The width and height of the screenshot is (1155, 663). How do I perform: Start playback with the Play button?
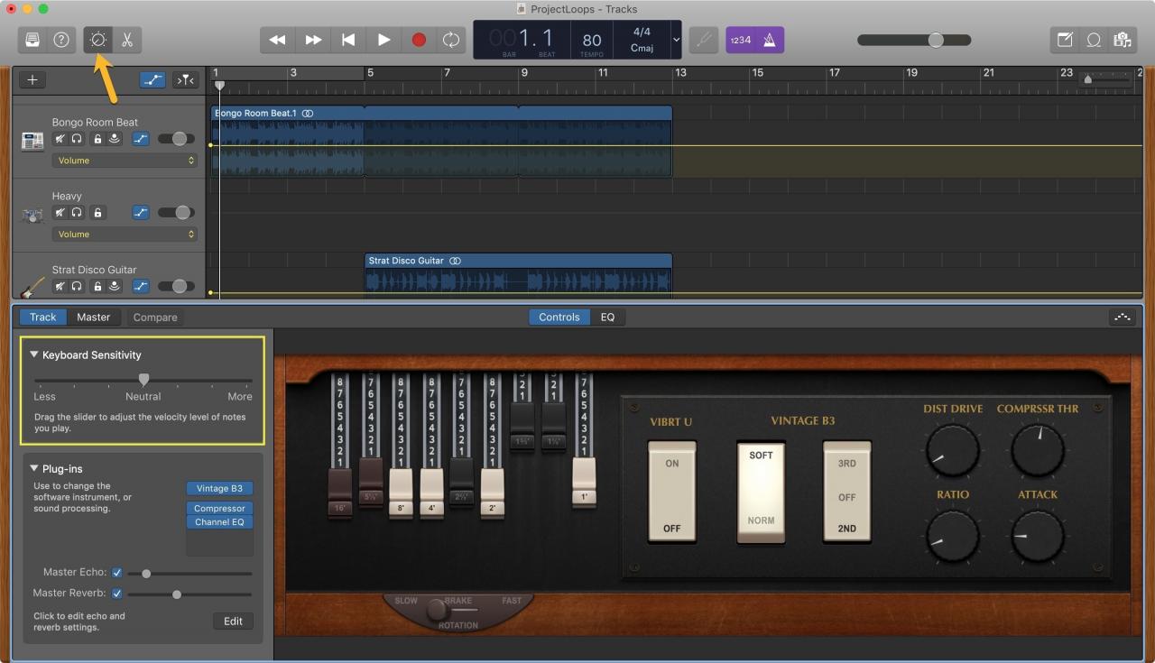coord(383,40)
